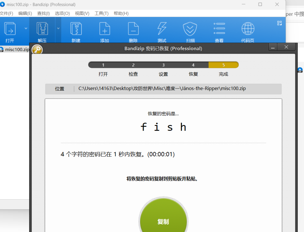Click step 5 Complete on progress bar
The height and width of the screenshot is (232, 304).
(223, 65)
